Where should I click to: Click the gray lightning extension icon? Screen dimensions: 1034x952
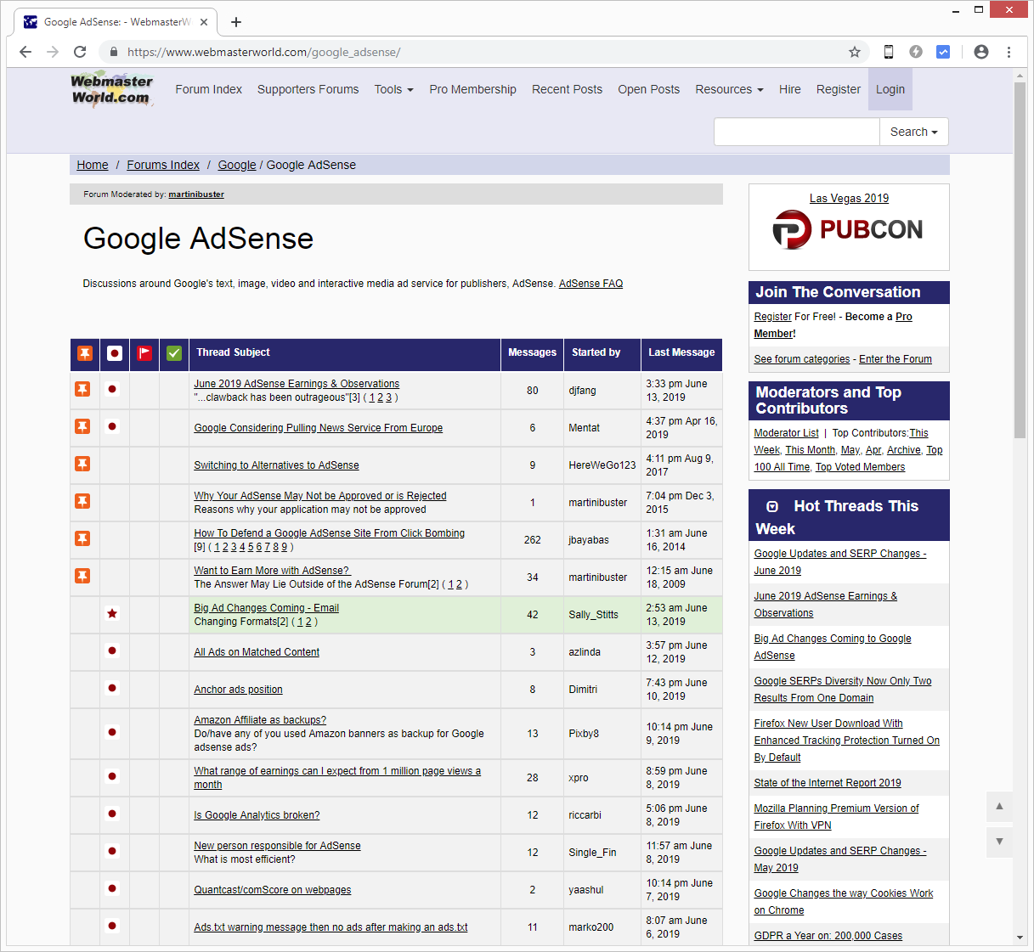[x=916, y=52]
